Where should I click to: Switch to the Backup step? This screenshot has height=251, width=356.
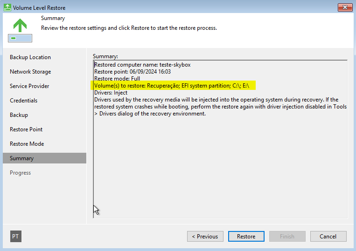pos(19,115)
